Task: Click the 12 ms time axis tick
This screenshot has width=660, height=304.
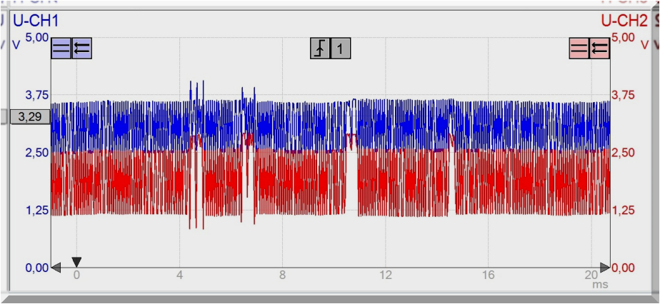Action: pos(386,275)
